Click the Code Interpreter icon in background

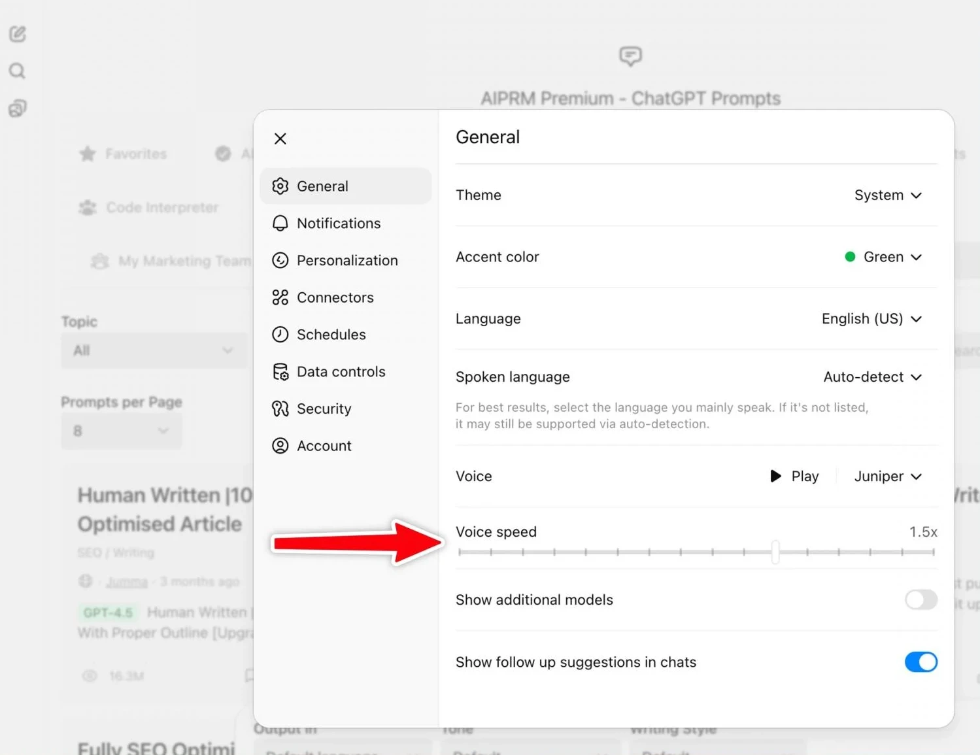88,208
